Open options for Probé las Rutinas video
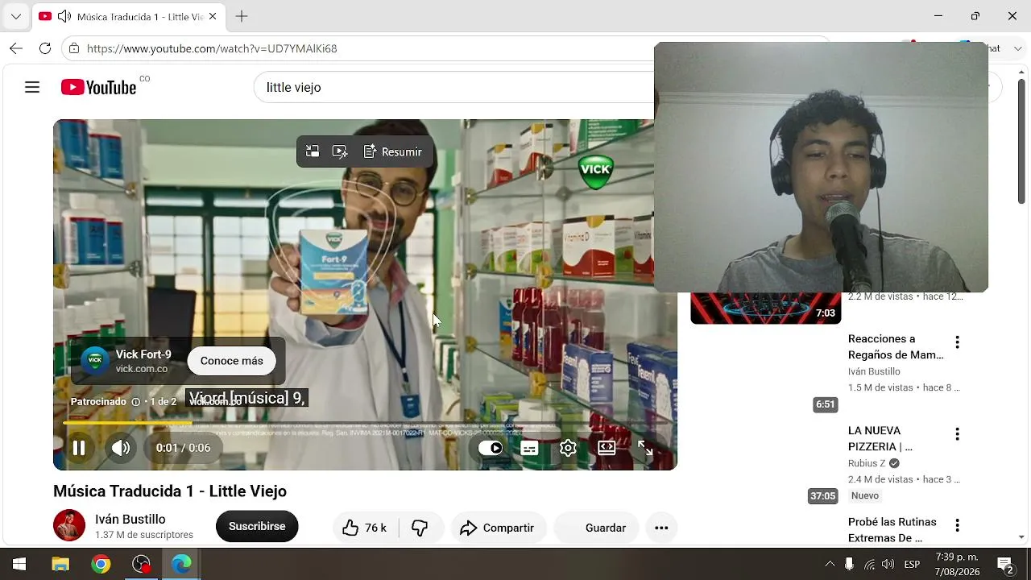The height and width of the screenshot is (580, 1031). point(957,525)
